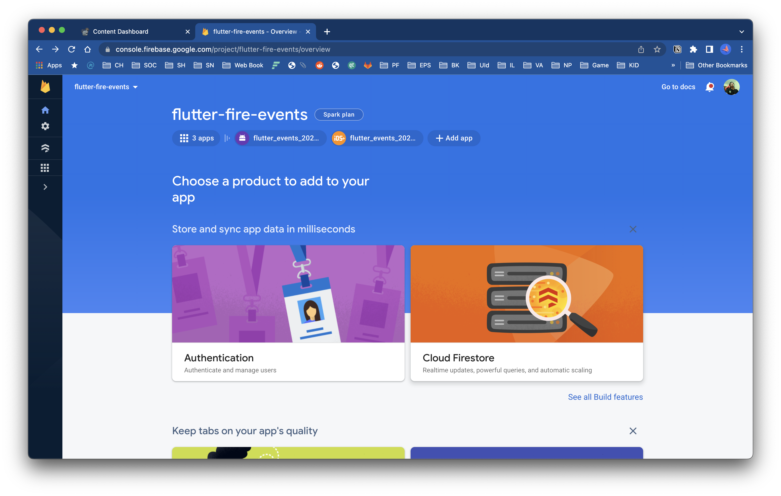The image size is (781, 496).
Task: Open the Chrome three-dot menu
Action: tap(741, 49)
